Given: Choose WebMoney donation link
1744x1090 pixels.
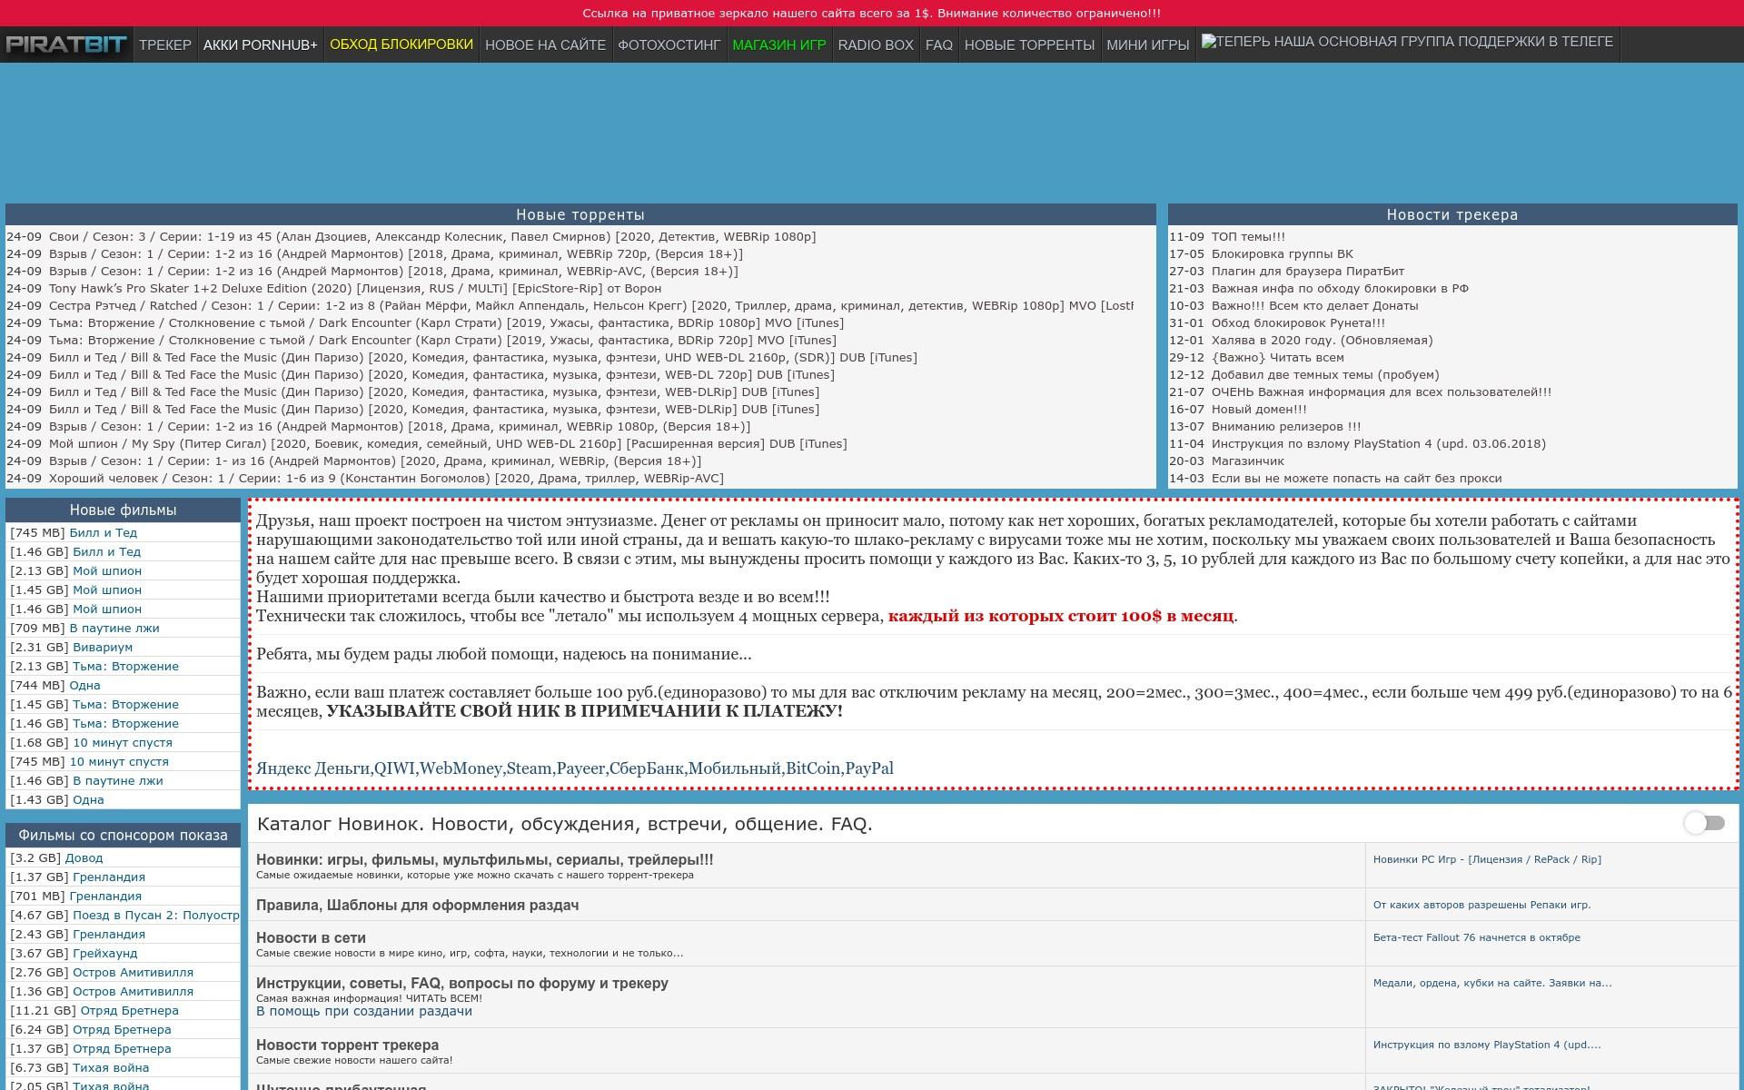Looking at the screenshot, I should tap(461, 768).
